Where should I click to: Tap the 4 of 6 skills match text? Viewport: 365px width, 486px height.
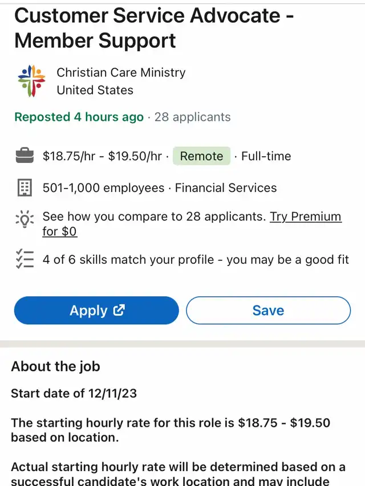pos(196,260)
